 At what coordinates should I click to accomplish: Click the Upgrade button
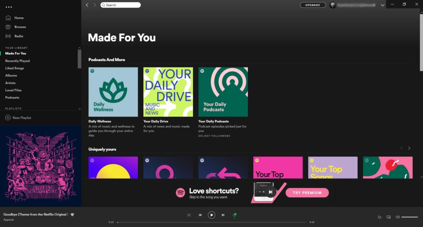point(313,5)
